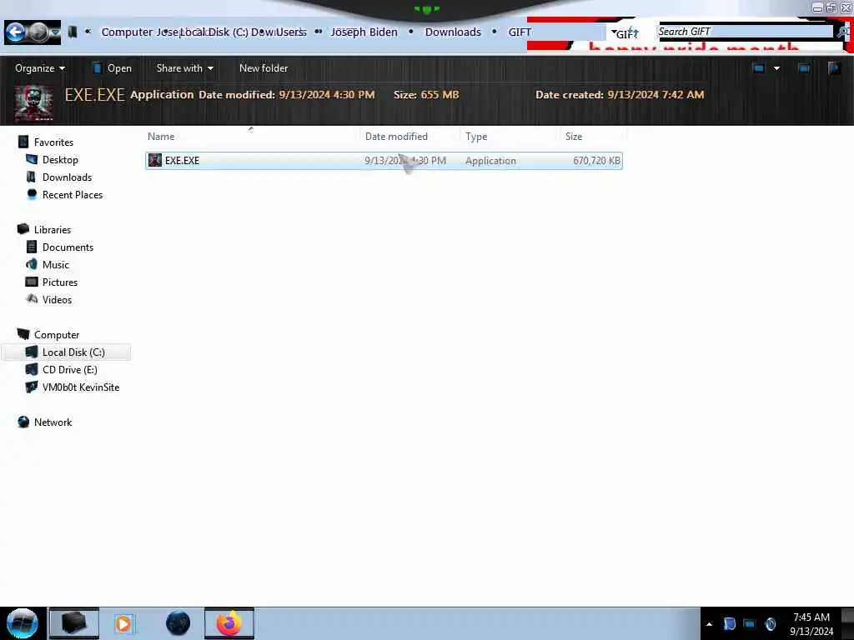The height and width of the screenshot is (640, 854).
Task: Click the search magnifier icon
Action: [x=843, y=32]
